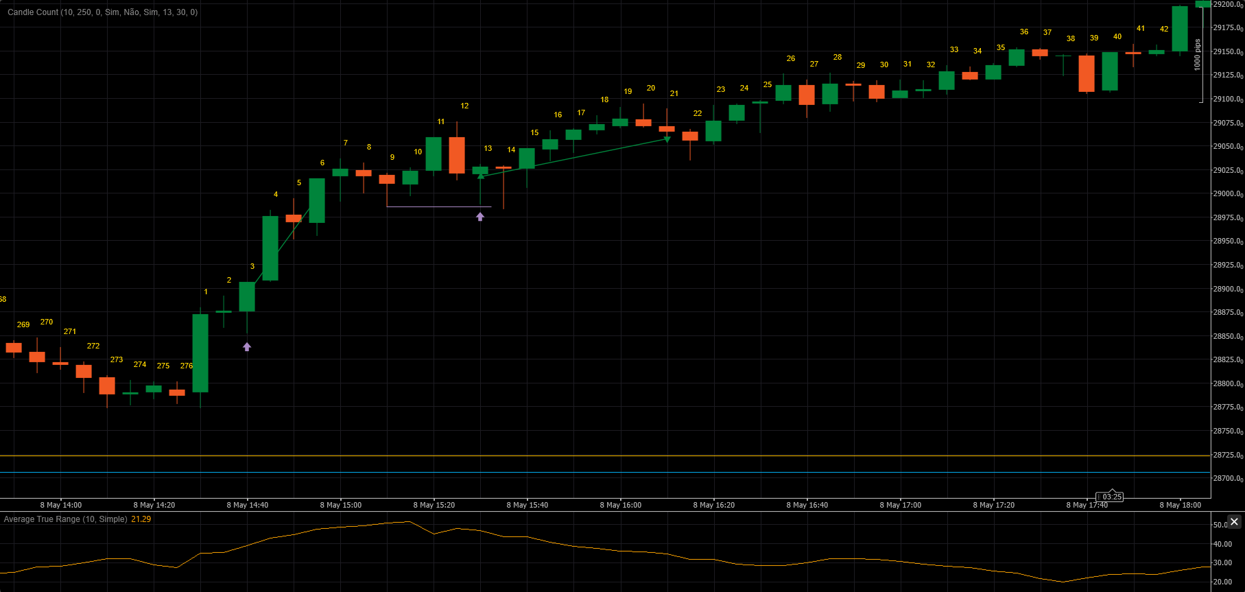
Task: Click the red candle numbered 39
Action: coord(1087,73)
